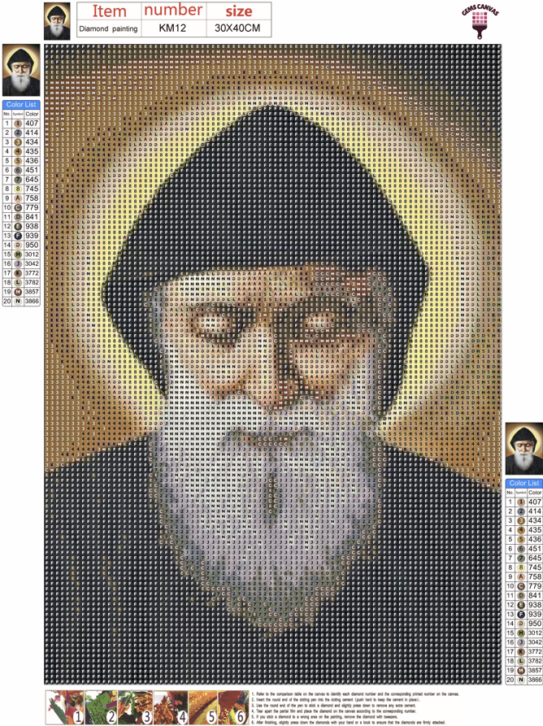
Task: Select symbol N swatch in right Color List
Action: point(521,680)
